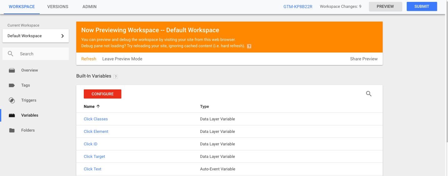Switch to the Workspace tab
448x176 pixels.
point(22,7)
